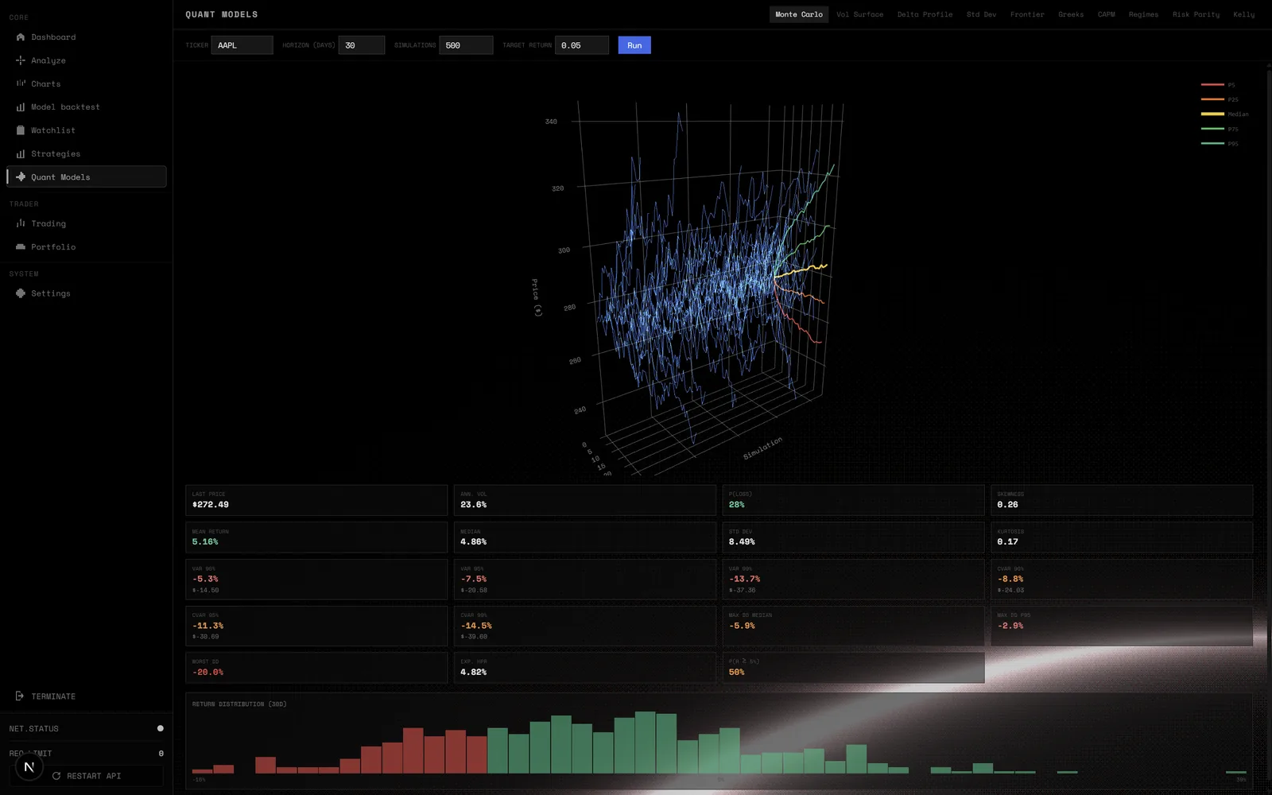Run the Monte Carlo simulation
Viewport: 1272px width, 795px height.
[x=634, y=45]
